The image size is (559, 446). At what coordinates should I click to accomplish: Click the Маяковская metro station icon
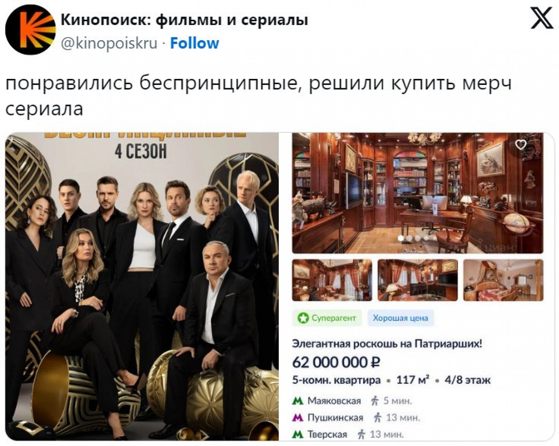(x=297, y=401)
